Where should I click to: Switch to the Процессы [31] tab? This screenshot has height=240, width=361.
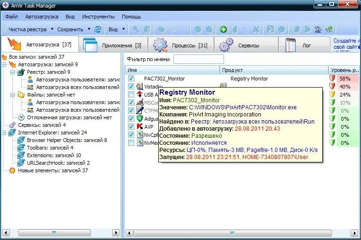tap(181, 45)
